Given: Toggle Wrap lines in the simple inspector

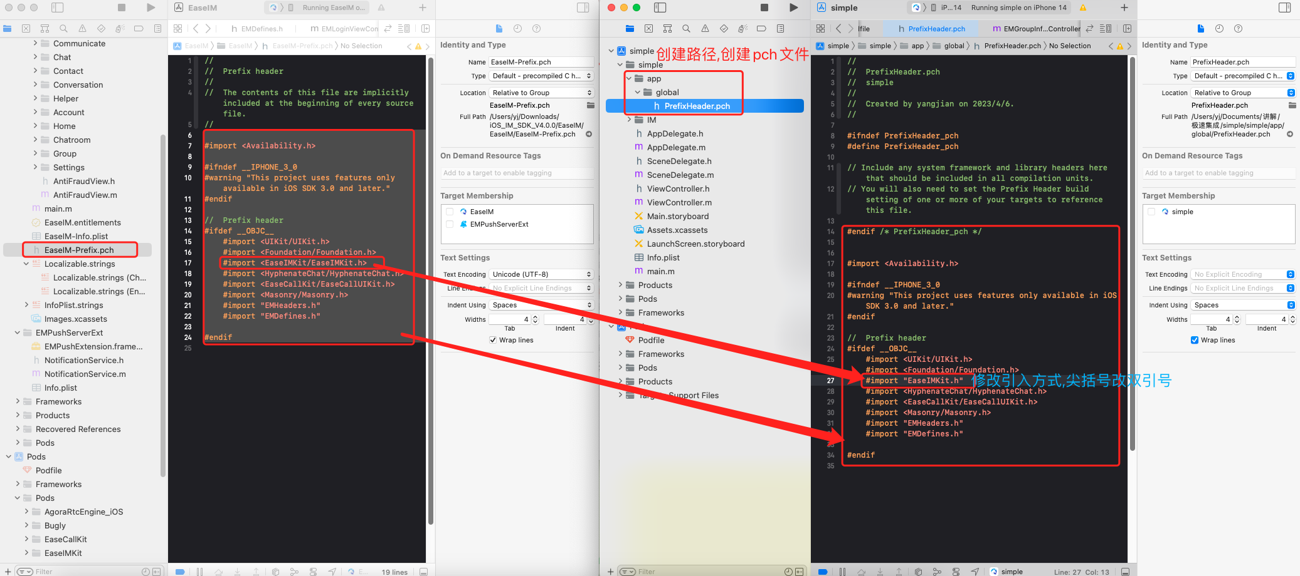Looking at the screenshot, I should point(1195,340).
